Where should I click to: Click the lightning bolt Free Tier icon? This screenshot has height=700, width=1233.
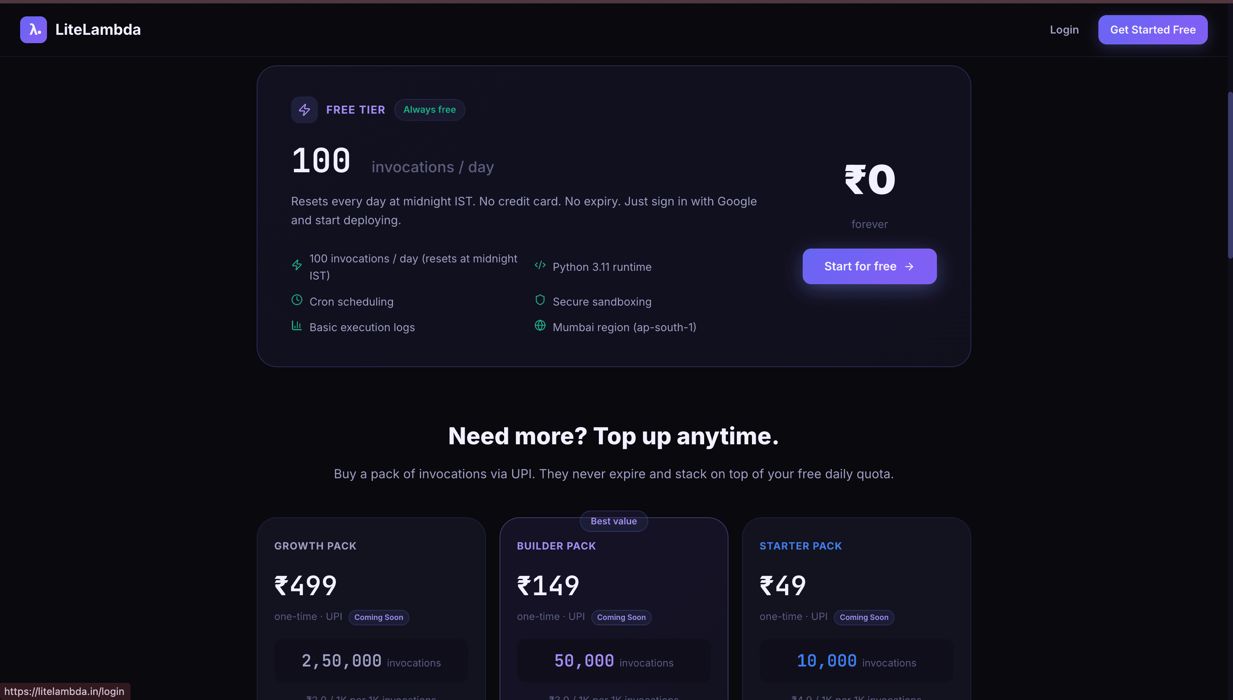(304, 110)
